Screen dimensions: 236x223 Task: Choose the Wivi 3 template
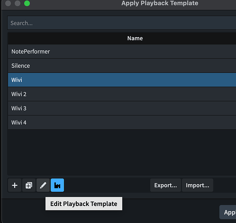[x=122, y=108]
